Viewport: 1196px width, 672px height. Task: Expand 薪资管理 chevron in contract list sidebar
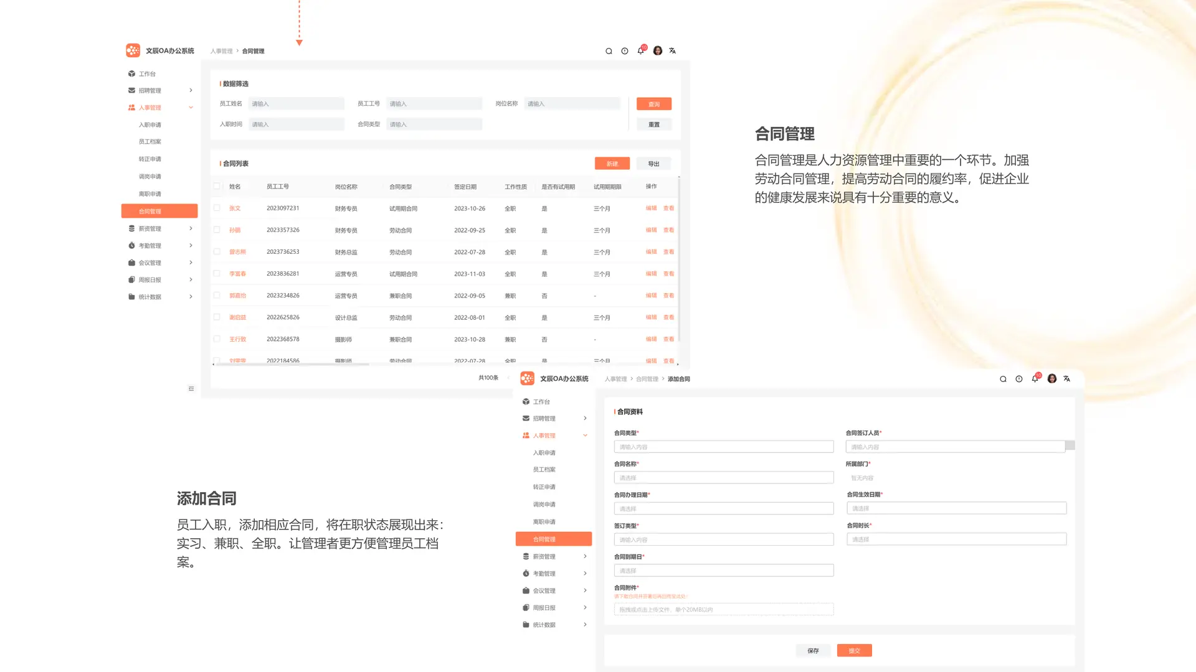pos(191,228)
